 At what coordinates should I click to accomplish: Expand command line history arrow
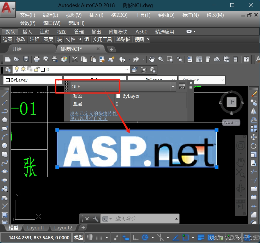click(x=176, y=219)
